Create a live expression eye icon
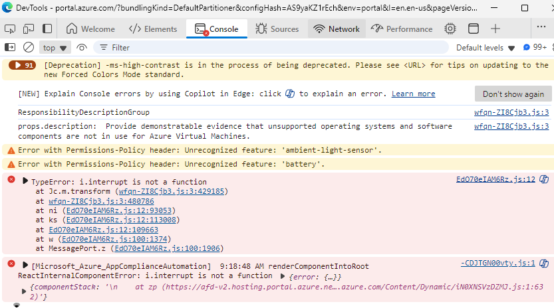This screenshot has height=308, width=554. click(x=82, y=47)
